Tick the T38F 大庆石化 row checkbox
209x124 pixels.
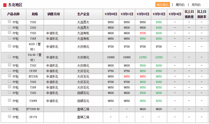pos(10,87)
